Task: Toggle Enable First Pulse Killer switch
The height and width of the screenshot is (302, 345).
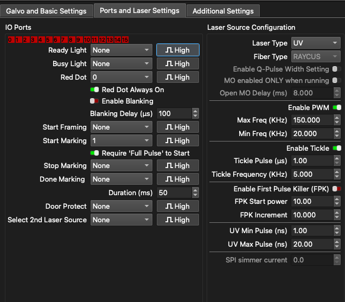Action: tap(337, 189)
